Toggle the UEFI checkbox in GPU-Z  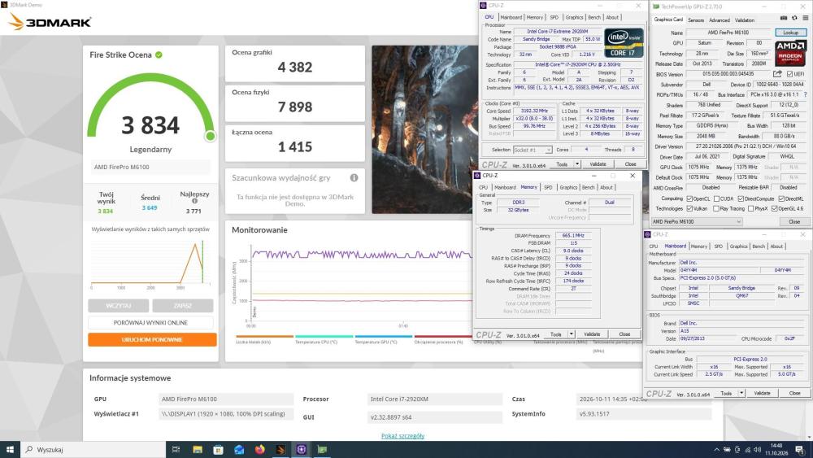(x=789, y=74)
